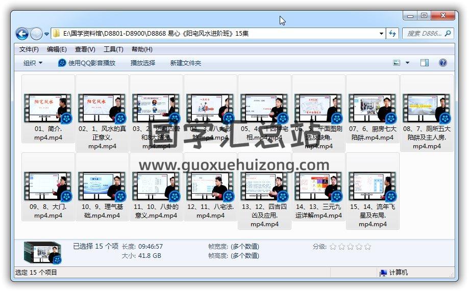
Task: Change view with the view mode icon
Action: coord(397,63)
